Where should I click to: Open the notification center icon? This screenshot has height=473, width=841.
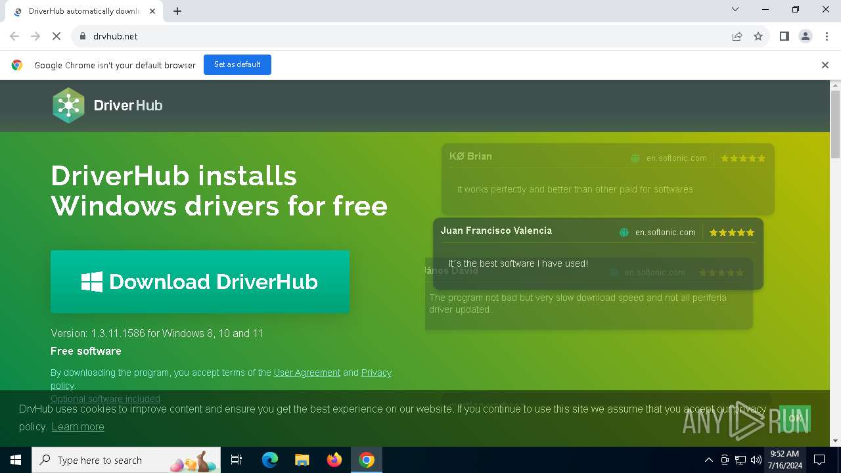819,460
